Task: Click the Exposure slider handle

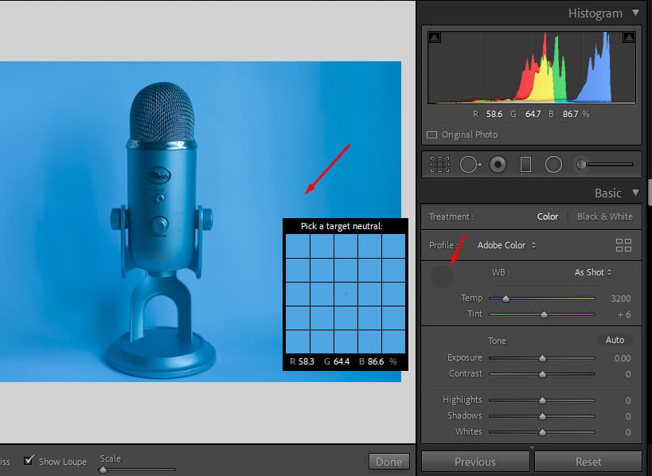Action: [542, 358]
